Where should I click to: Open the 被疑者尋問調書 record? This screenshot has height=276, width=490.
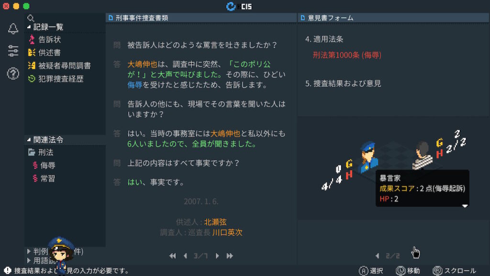(59, 66)
